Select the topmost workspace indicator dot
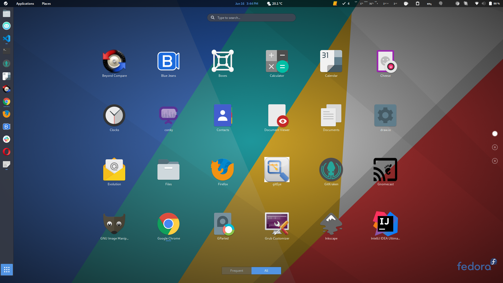The image size is (503, 283). (x=495, y=134)
